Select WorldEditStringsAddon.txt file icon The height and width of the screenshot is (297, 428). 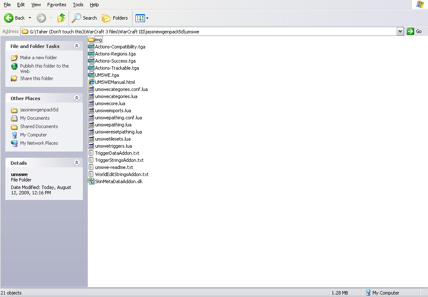tap(91, 174)
